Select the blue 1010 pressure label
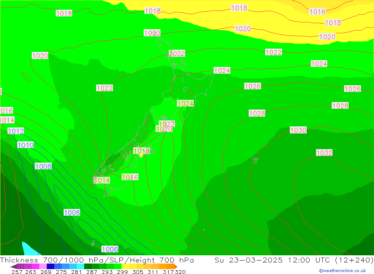374x274 pixels. (x=25, y=145)
